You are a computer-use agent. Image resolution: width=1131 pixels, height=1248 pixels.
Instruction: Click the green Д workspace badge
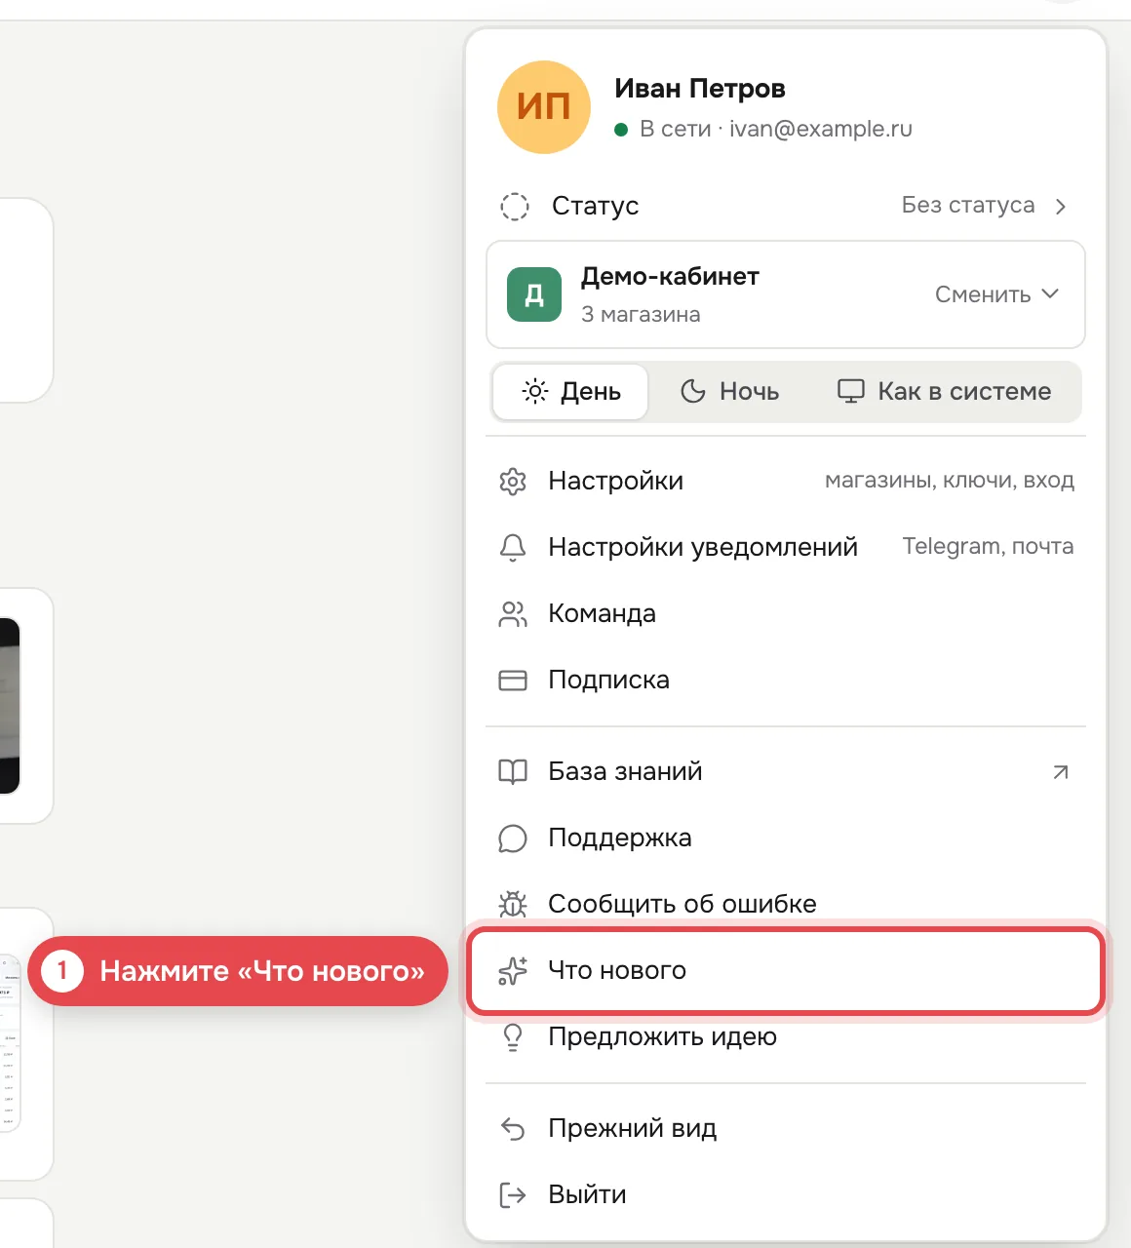pos(534,294)
